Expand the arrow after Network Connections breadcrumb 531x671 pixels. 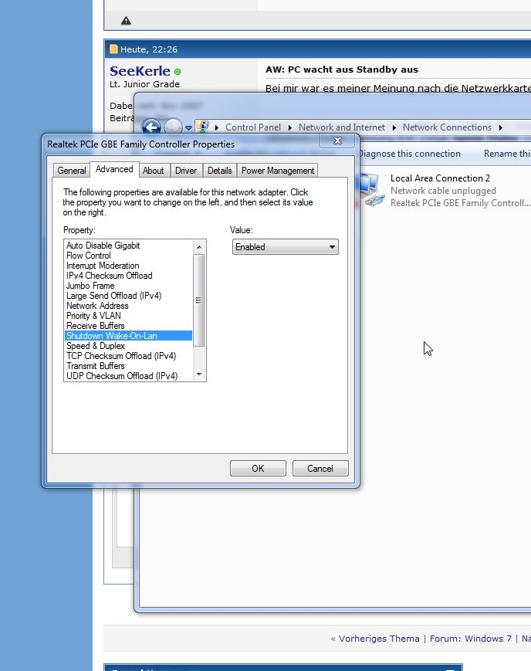501,127
